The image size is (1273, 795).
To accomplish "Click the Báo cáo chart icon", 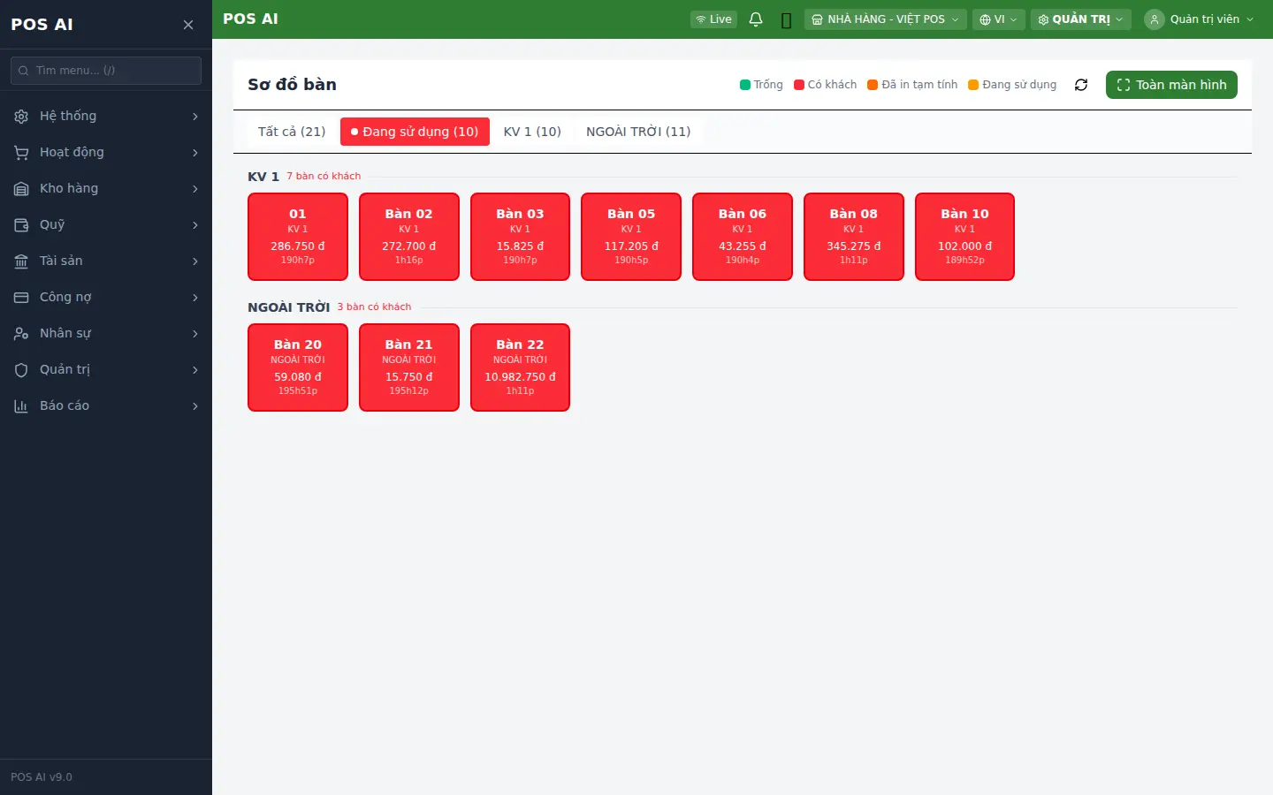I will (21, 406).
